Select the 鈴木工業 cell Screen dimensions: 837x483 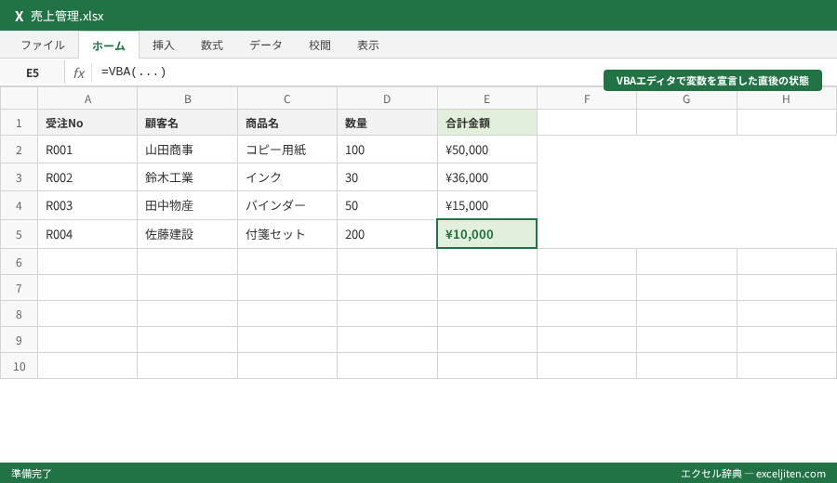pos(187,177)
